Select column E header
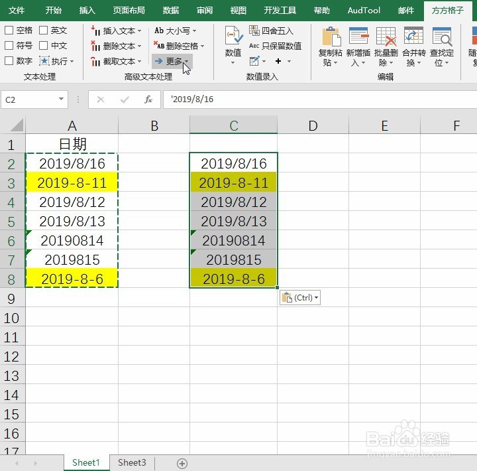 pyautogui.click(x=384, y=125)
